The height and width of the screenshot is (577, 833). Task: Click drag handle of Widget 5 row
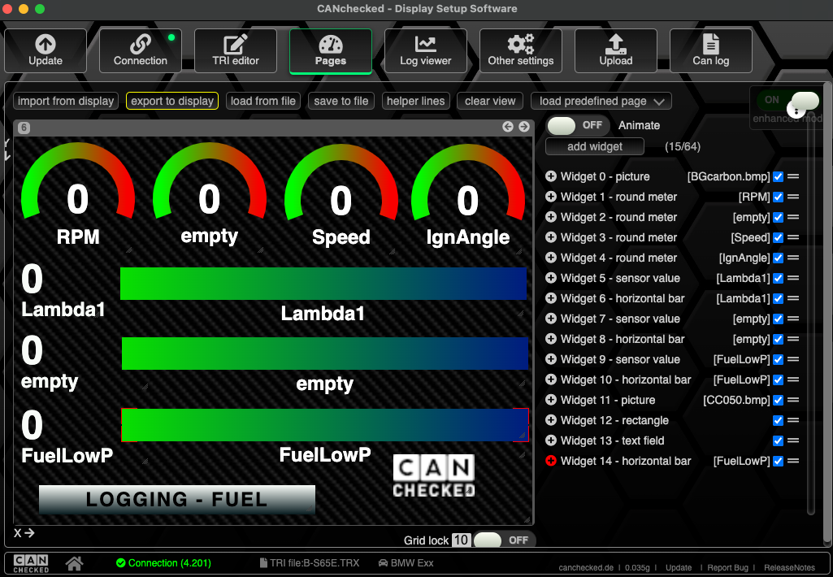793,278
